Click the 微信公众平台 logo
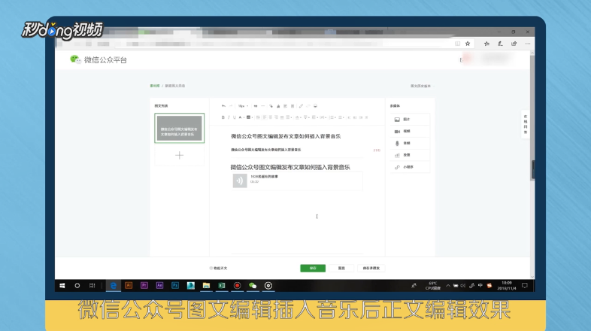This screenshot has height=331, width=591. tap(98, 59)
